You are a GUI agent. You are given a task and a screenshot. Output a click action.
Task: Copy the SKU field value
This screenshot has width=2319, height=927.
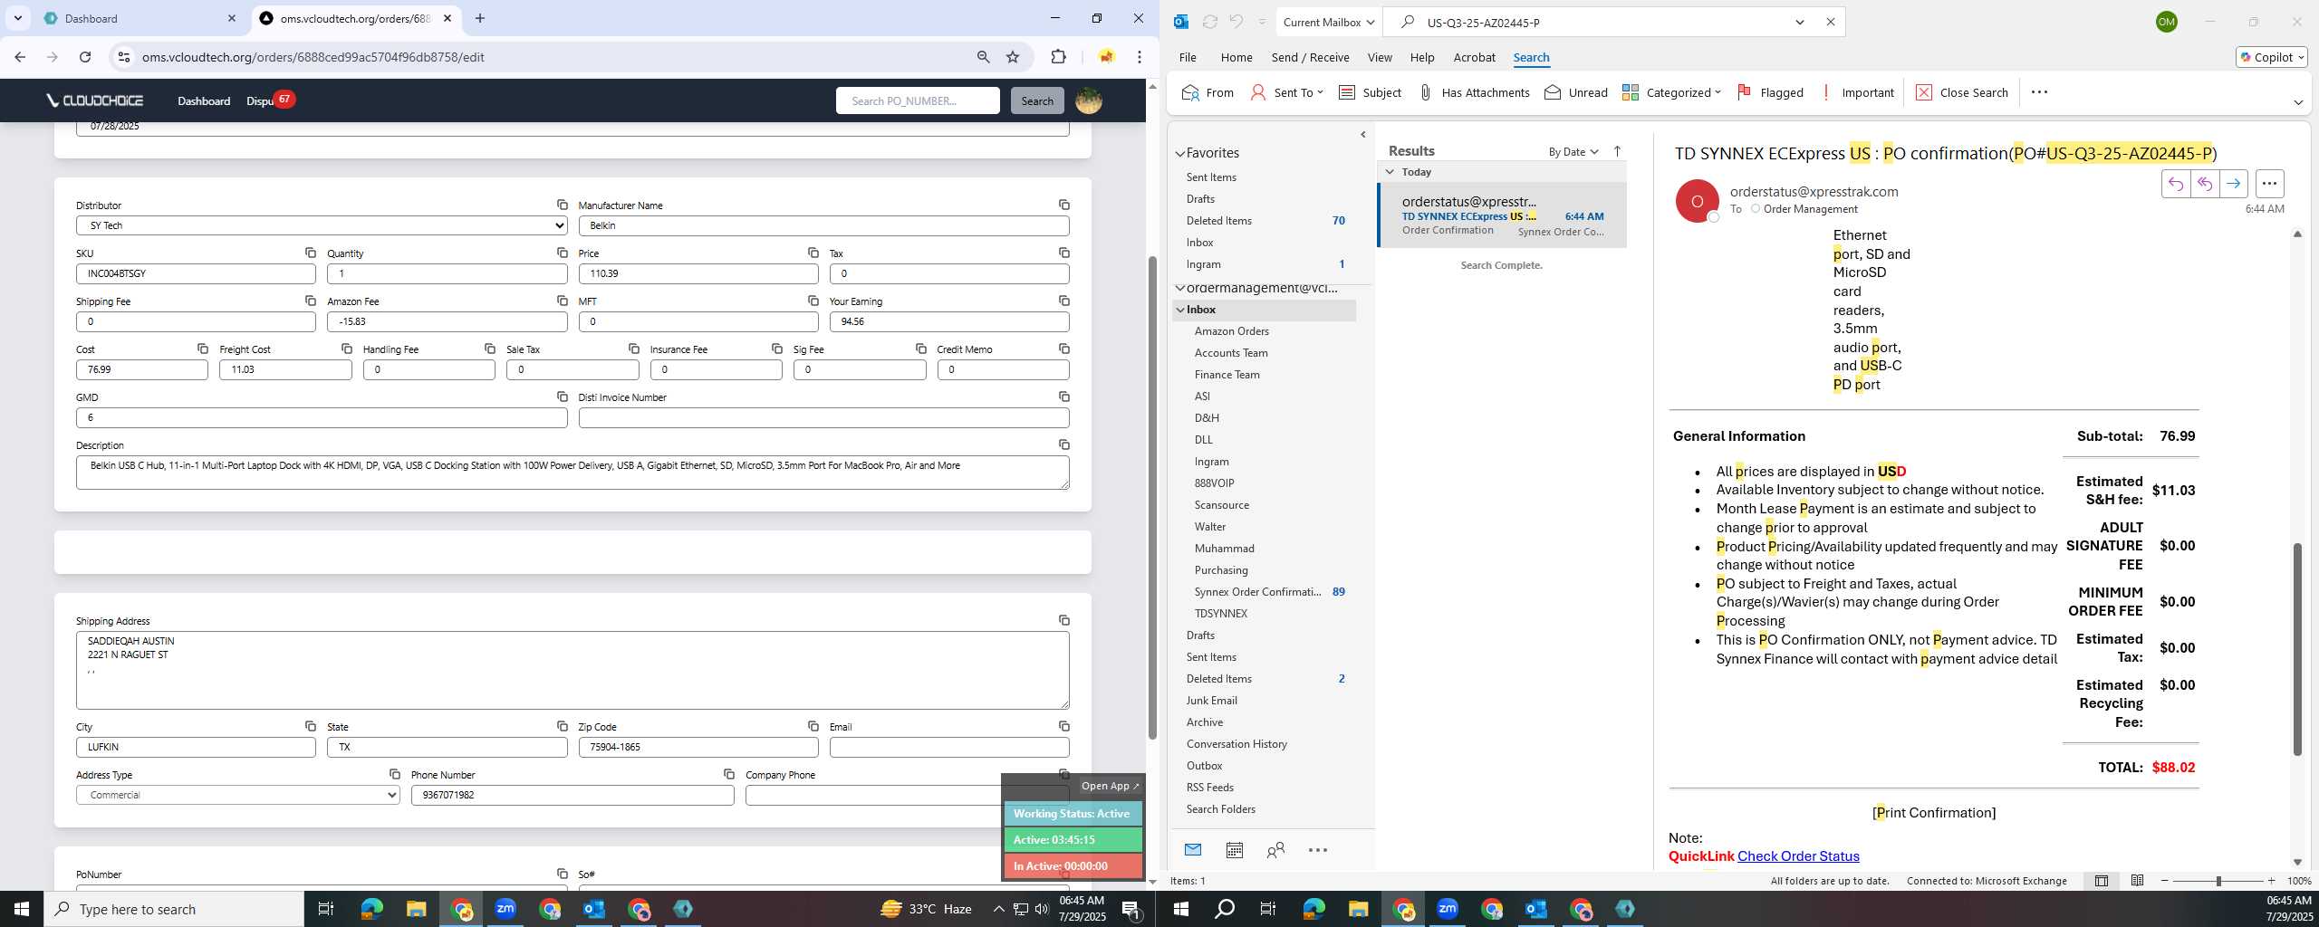pos(310,253)
